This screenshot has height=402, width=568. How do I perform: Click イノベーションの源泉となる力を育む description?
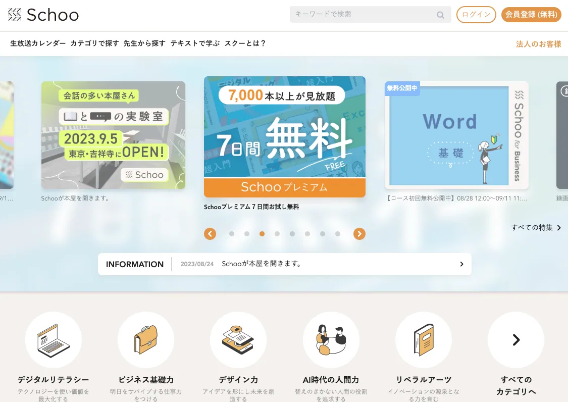pyautogui.click(x=424, y=395)
